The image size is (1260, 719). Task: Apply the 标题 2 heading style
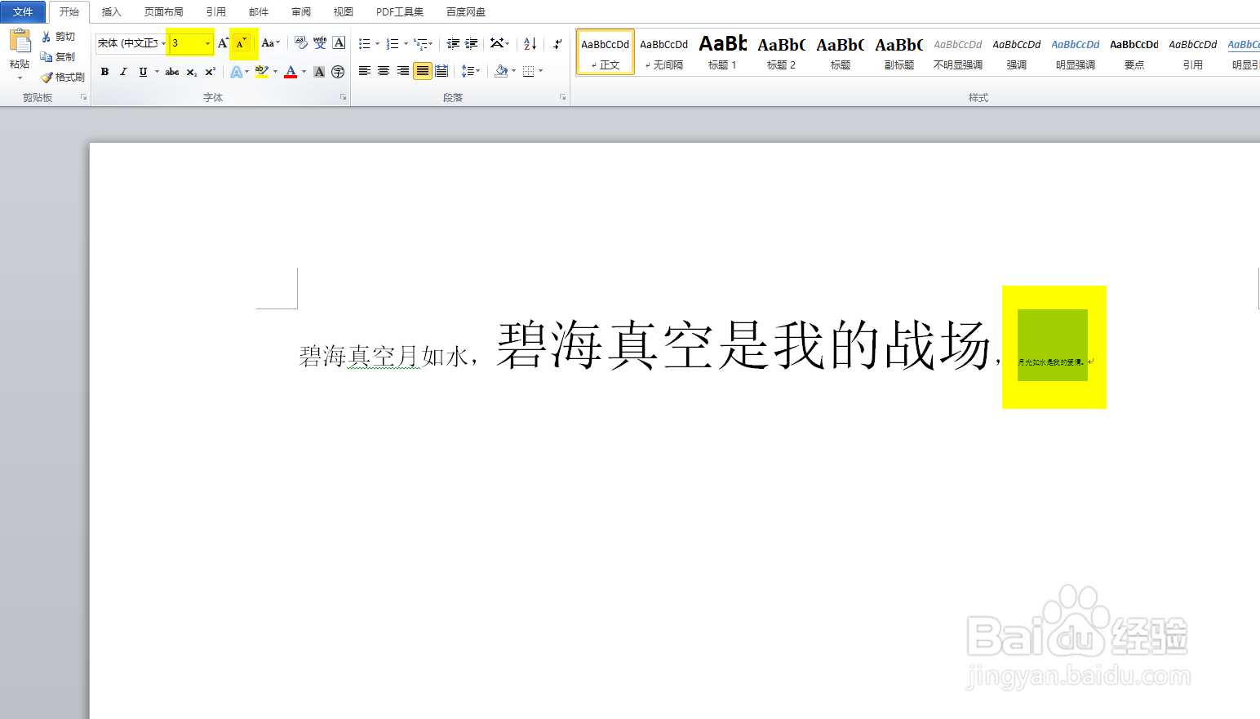click(782, 52)
